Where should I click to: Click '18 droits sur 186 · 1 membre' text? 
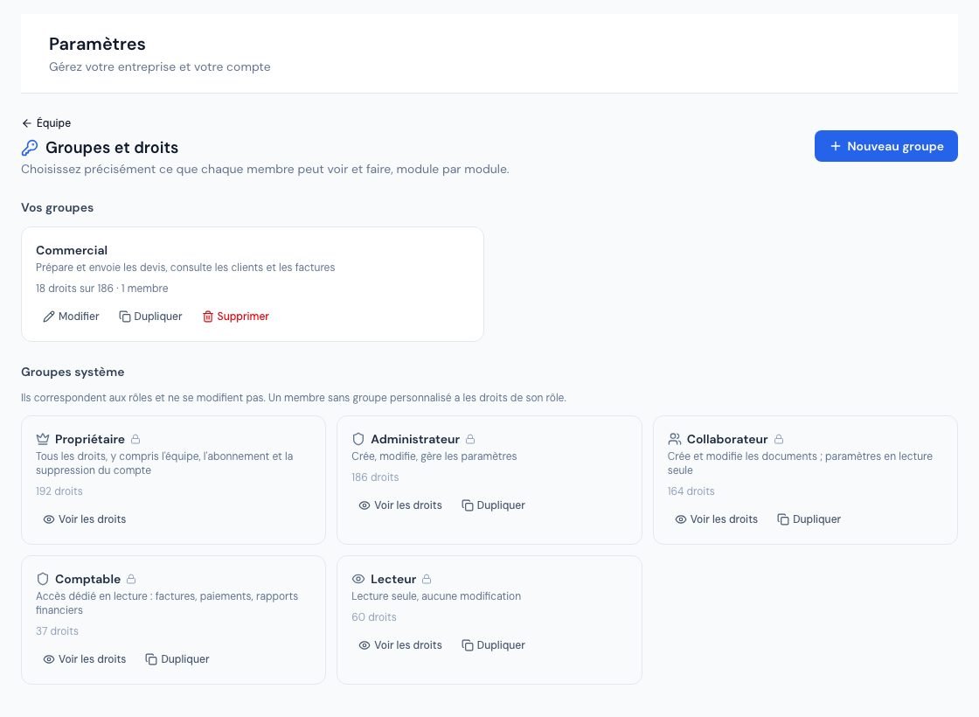click(x=101, y=289)
